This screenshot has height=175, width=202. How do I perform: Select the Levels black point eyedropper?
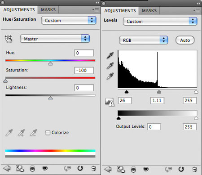tap(110, 55)
